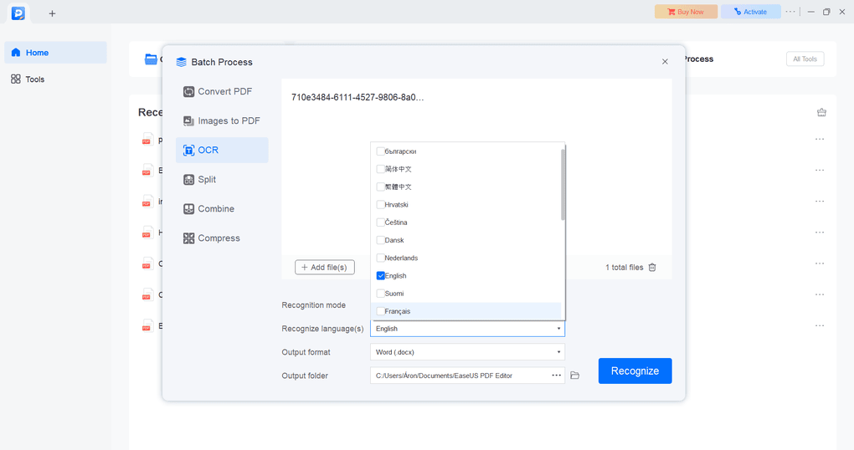The image size is (854, 450).
Task: Click the output folder browse ellipsis
Action: [556, 376]
